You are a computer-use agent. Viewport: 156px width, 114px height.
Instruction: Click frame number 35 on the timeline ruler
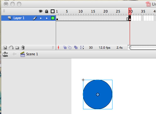(143, 11)
